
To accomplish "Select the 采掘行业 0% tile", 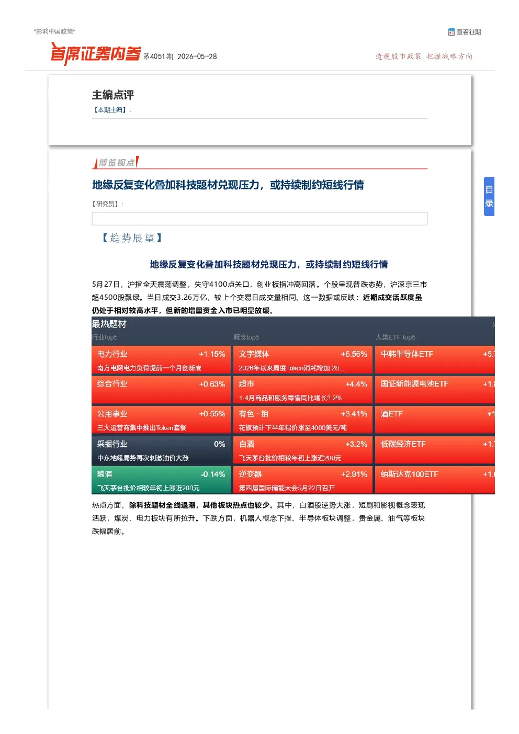I will [x=161, y=450].
